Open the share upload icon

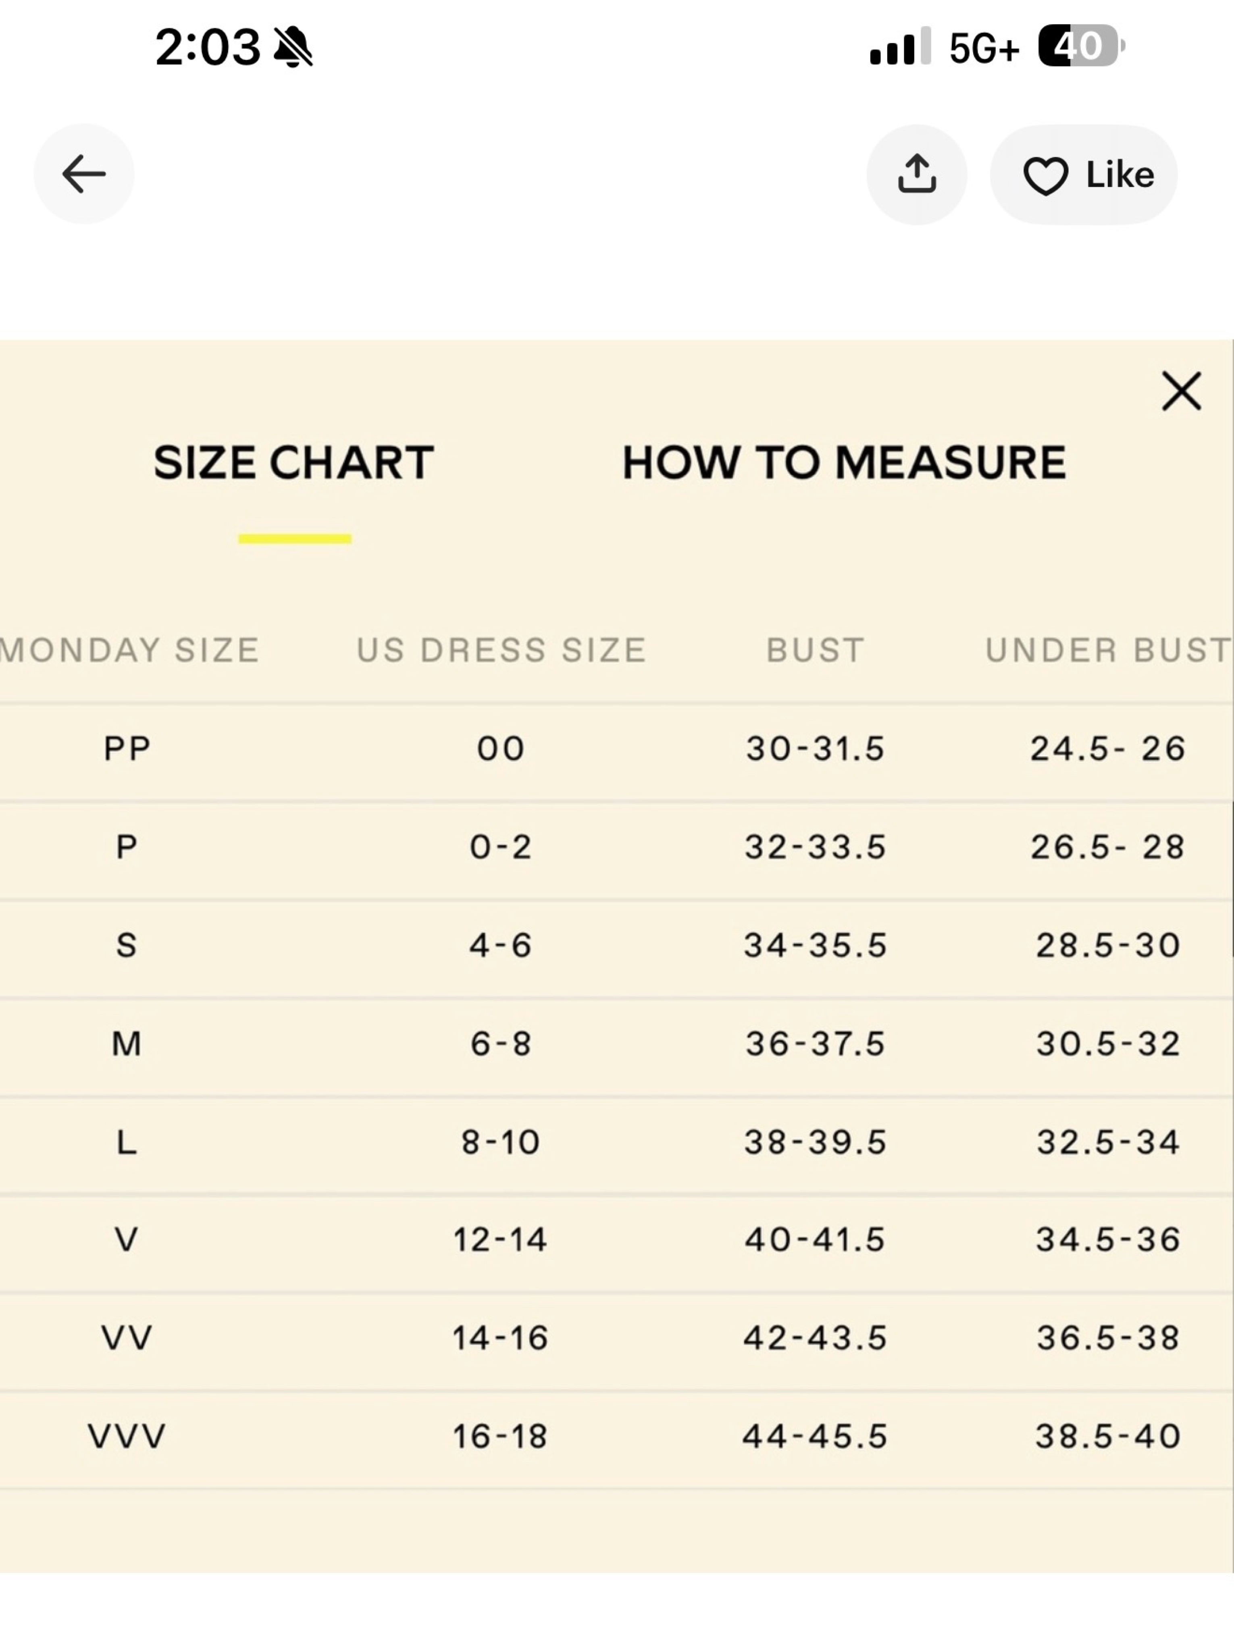917,174
